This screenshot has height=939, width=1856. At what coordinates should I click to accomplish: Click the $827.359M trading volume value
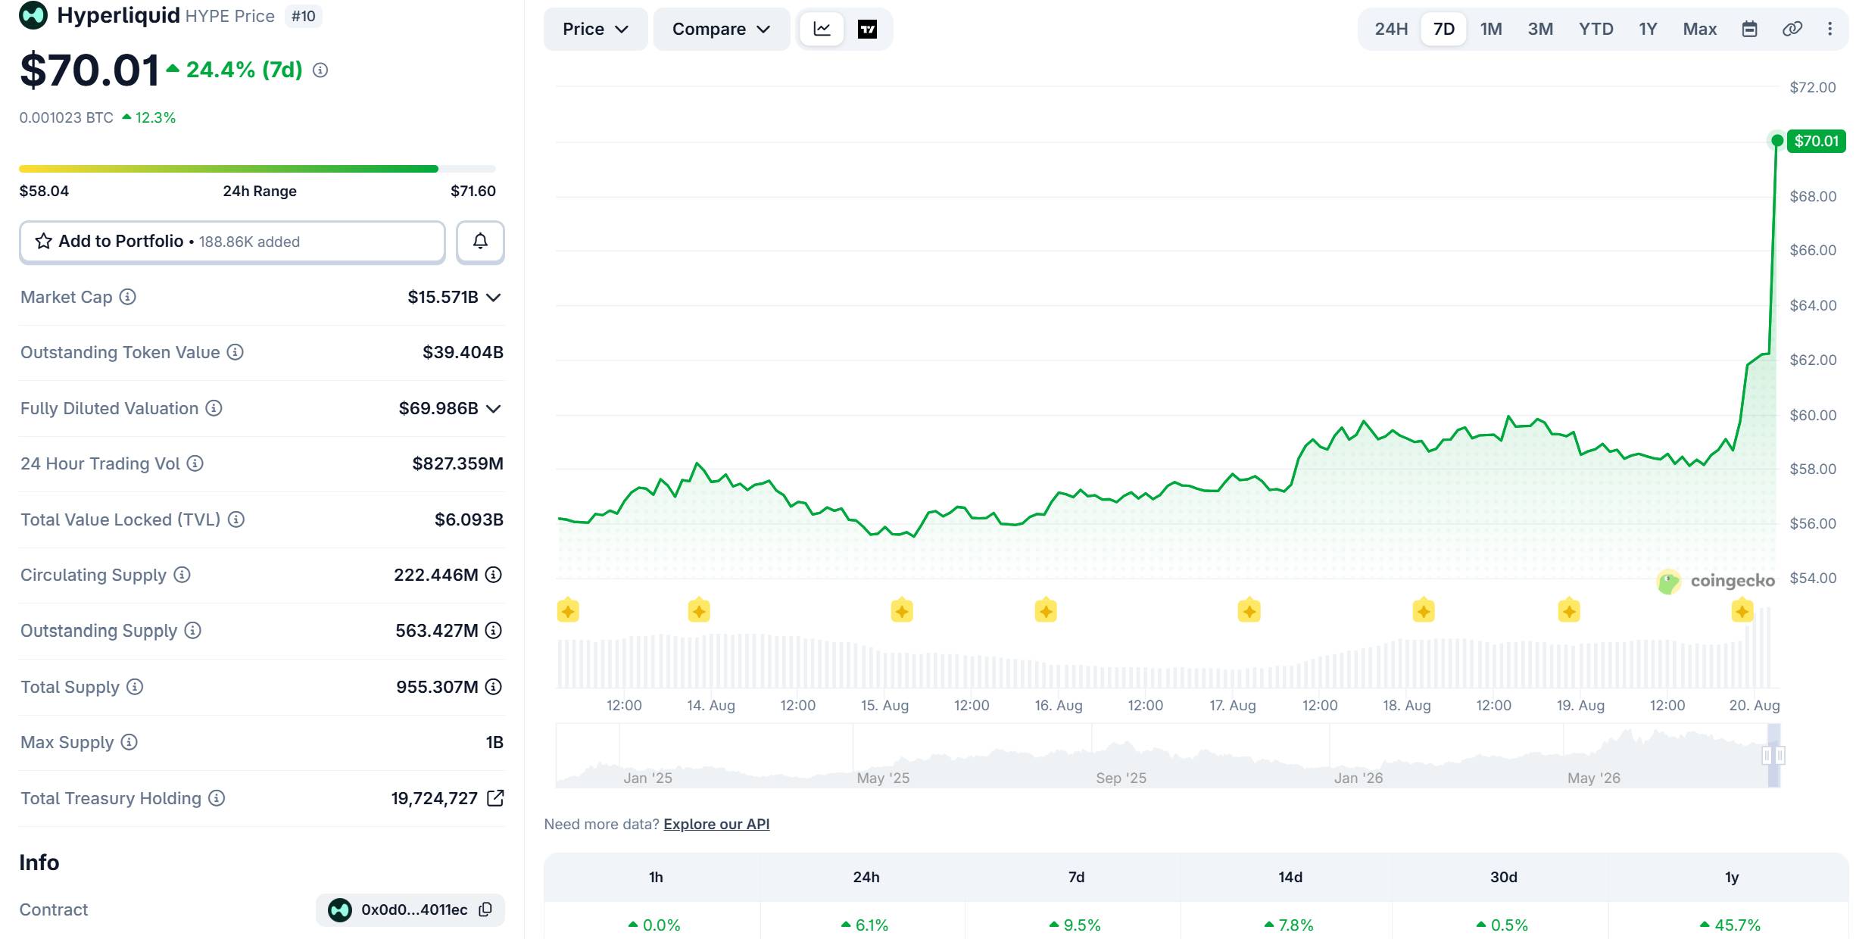(457, 463)
